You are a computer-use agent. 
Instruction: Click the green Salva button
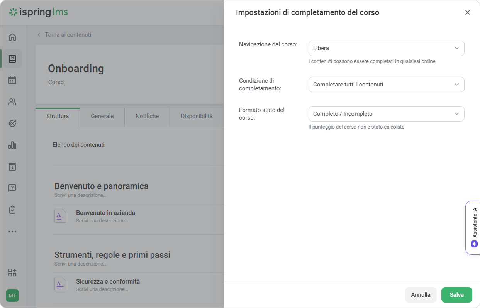coord(456,295)
